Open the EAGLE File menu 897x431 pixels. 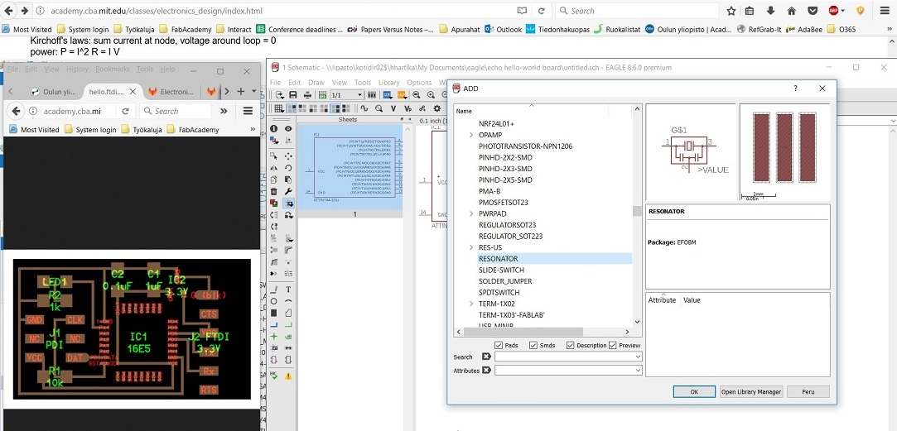[x=275, y=83]
